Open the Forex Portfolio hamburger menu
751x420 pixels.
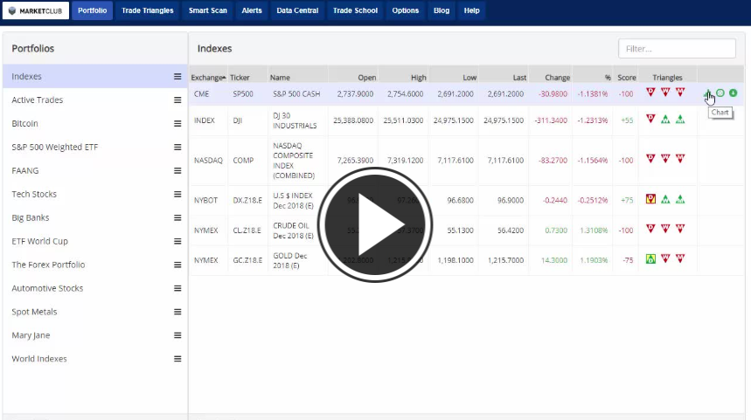[x=177, y=265]
